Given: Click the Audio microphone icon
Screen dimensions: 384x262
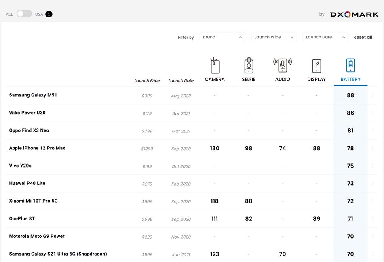Looking at the screenshot, I should [x=283, y=65].
